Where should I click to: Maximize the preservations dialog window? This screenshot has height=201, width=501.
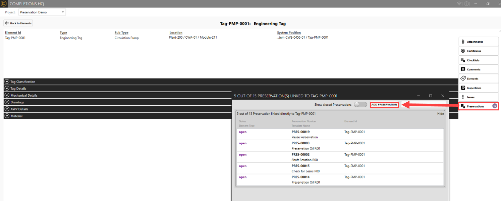(x=431, y=96)
